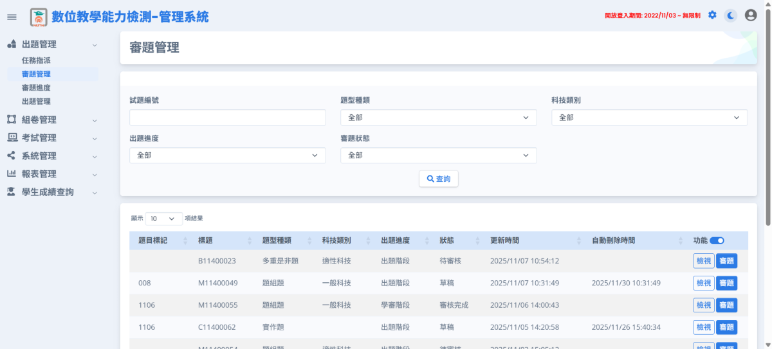Click the 組卷管理 sidebar icon
The height and width of the screenshot is (349, 772).
pos(12,120)
